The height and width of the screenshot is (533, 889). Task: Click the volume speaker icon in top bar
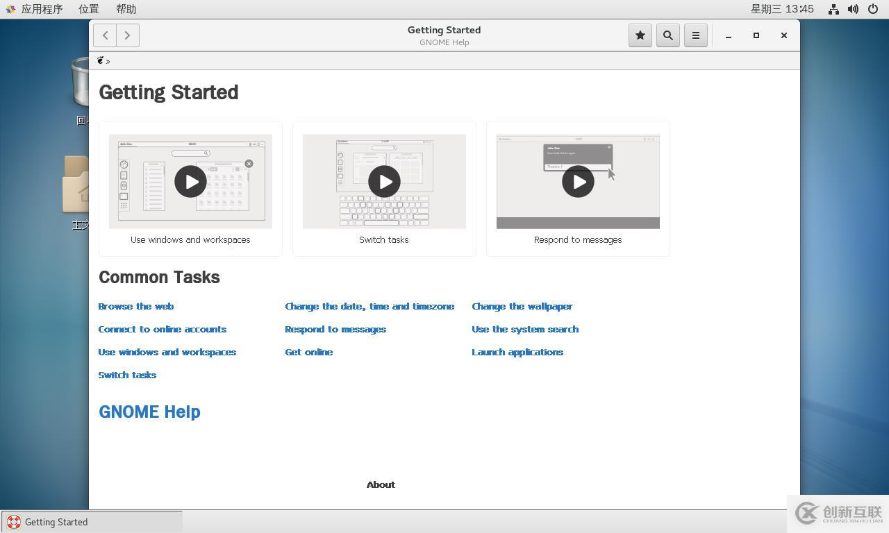click(853, 9)
